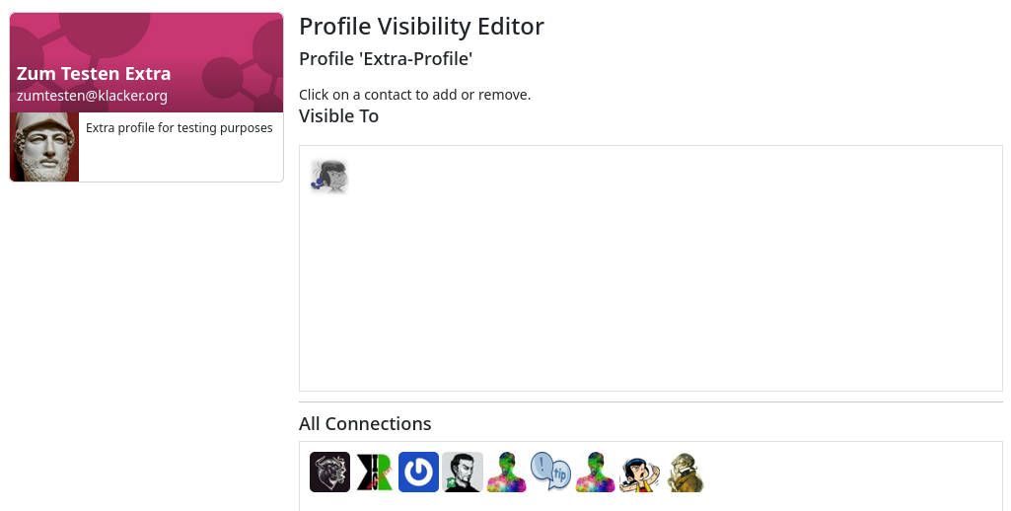Click the 'Extra profile for testing purposes' description

pos(180,128)
